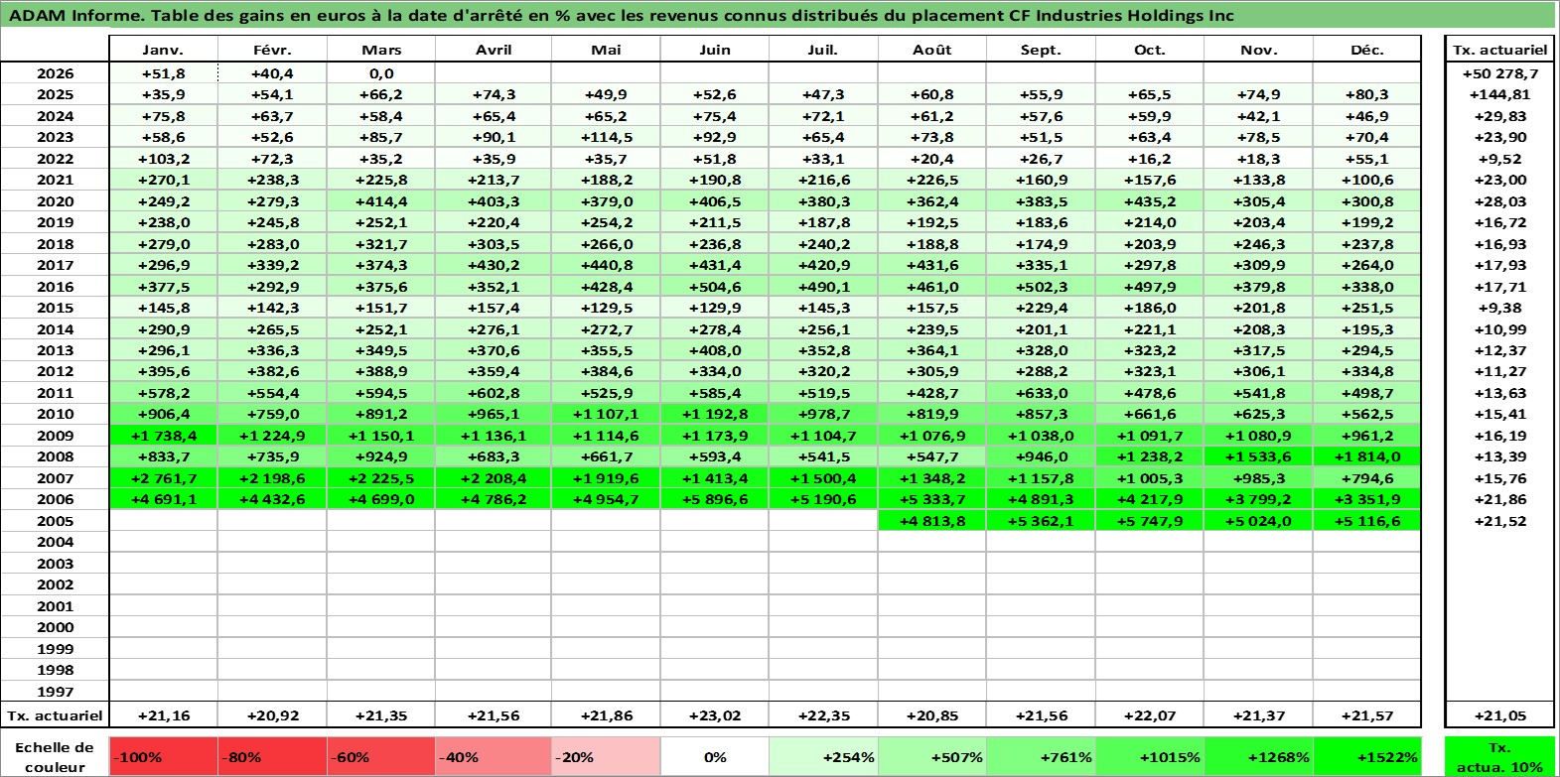
Task: Click the 2021 row label
Action: point(55,180)
